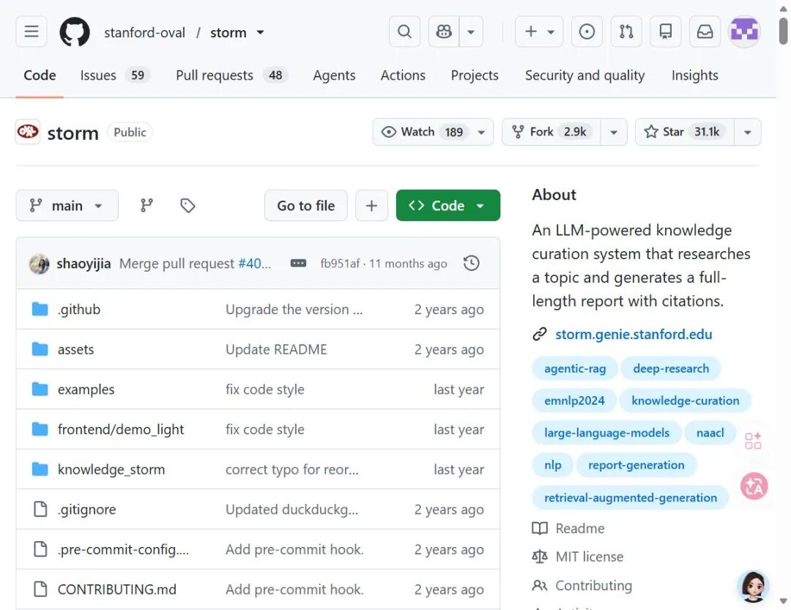Open the Pull requests tab
Image resolution: width=791 pixels, height=610 pixels.
click(231, 75)
